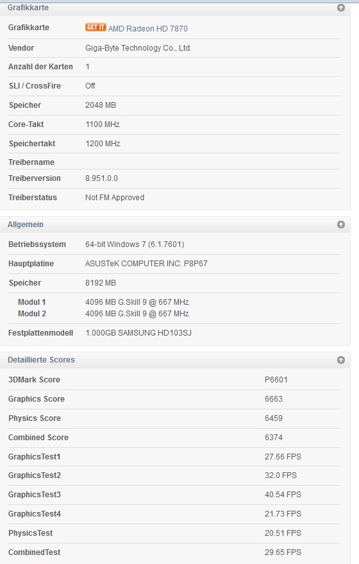Click the Allgemein section header title
Viewport: 359px width, 564px height.
26,225
